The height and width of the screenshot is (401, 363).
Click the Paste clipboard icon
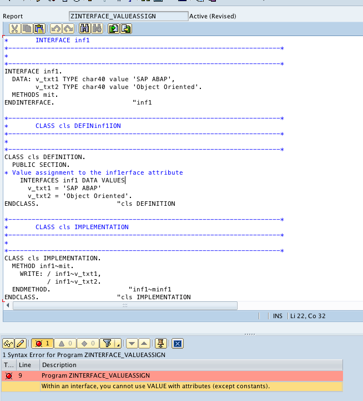(x=39, y=29)
